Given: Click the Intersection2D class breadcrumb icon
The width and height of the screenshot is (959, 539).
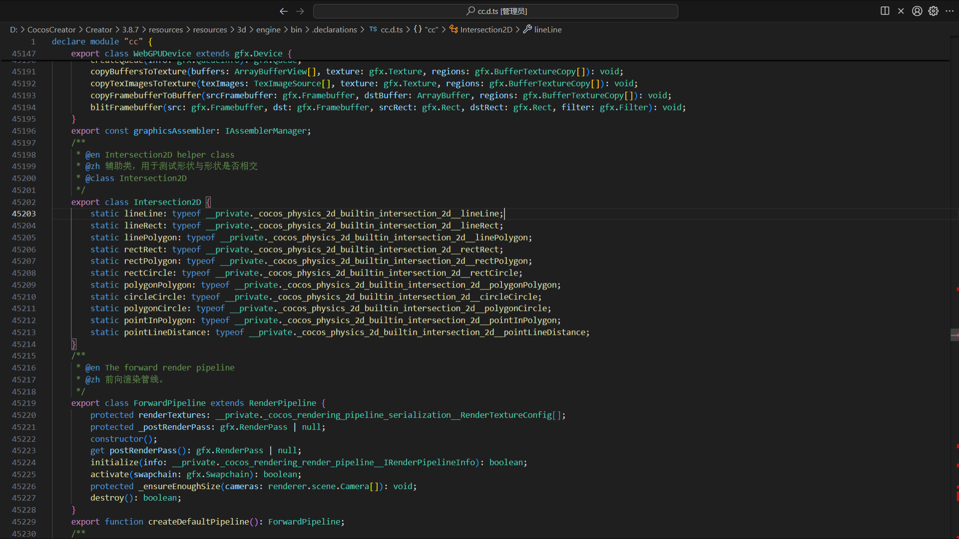Looking at the screenshot, I should [454, 29].
